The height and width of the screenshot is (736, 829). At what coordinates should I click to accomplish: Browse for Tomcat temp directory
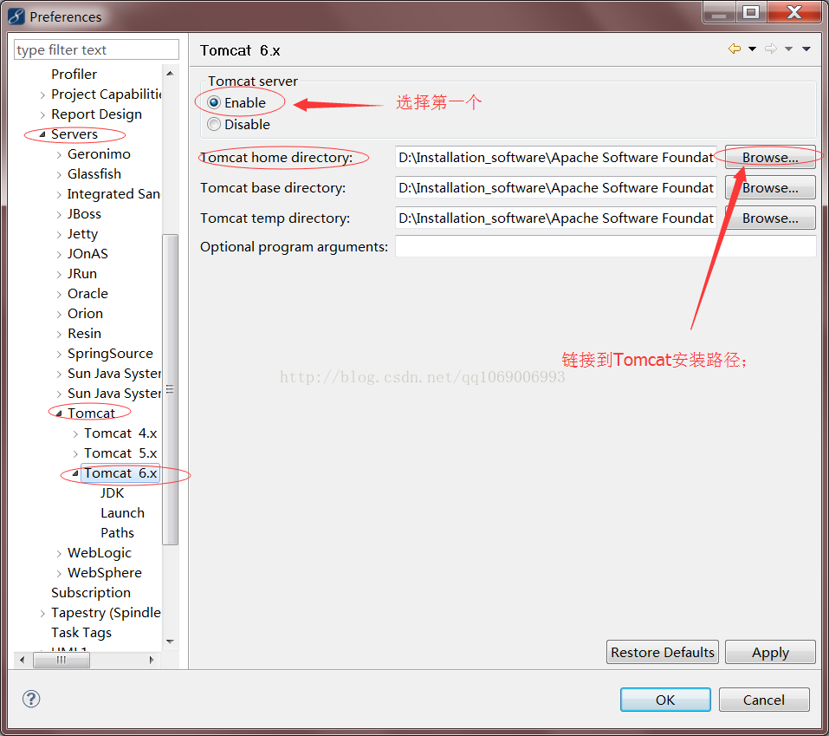click(x=770, y=218)
